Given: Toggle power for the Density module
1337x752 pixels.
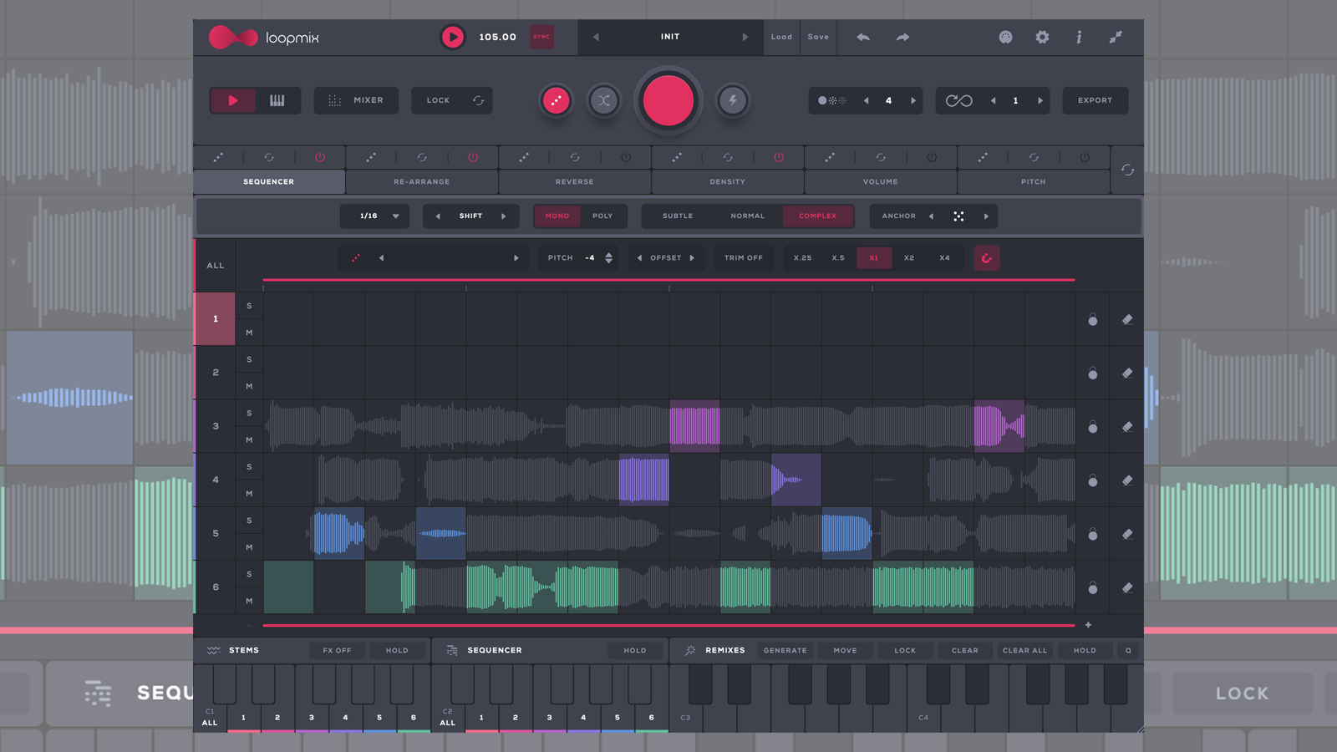Looking at the screenshot, I should (x=779, y=157).
